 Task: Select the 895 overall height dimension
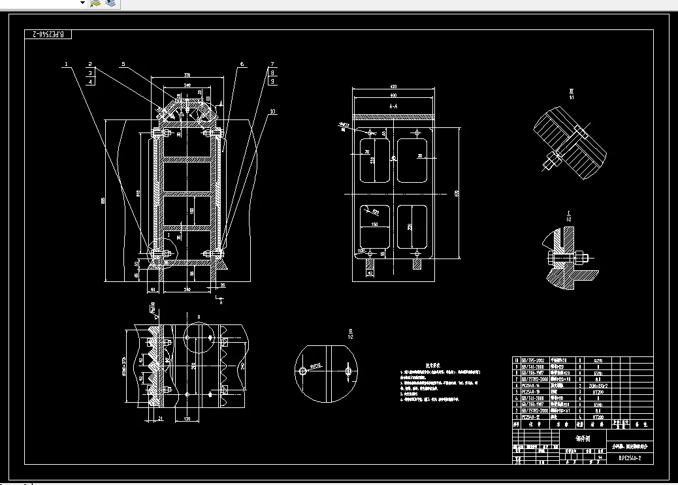103,200
